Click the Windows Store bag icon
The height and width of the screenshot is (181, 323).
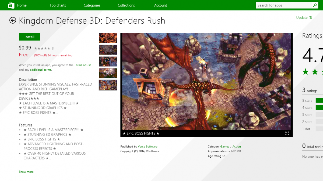pyautogui.click(x=11, y=5)
